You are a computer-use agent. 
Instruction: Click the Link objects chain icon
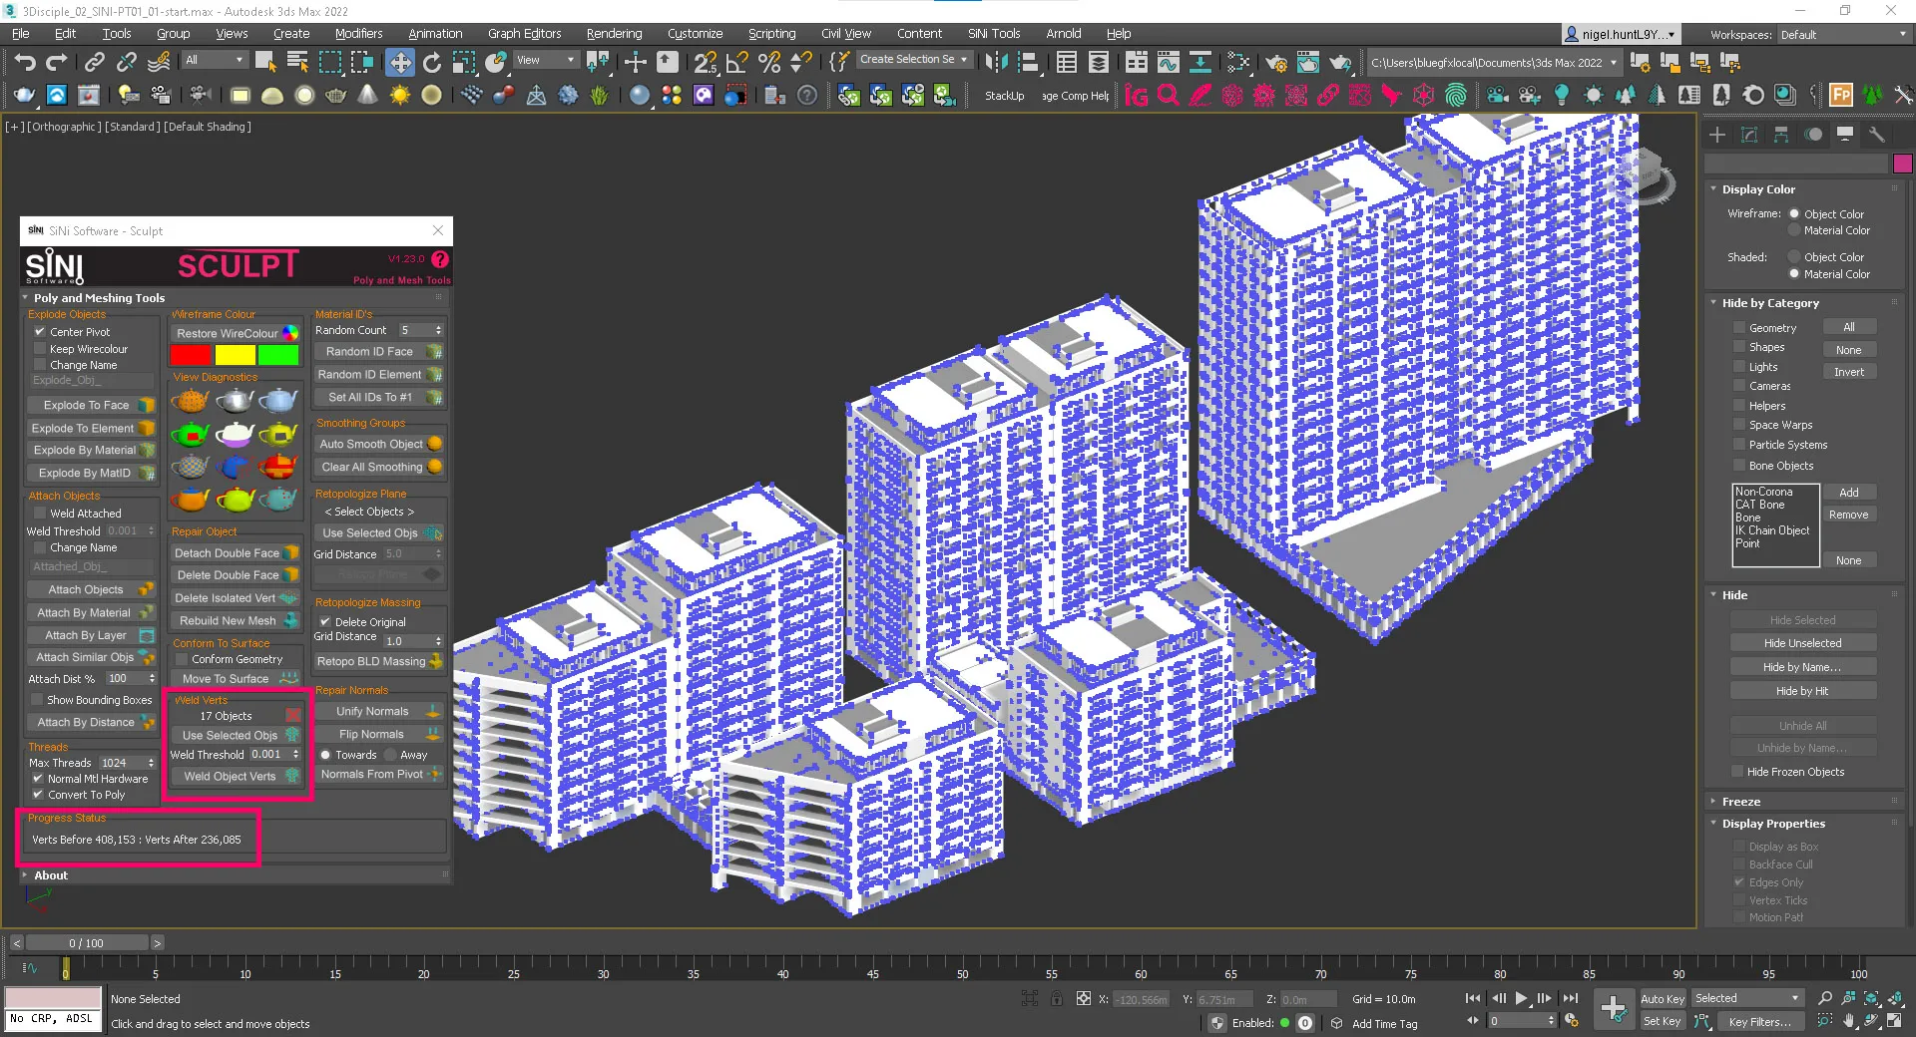point(94,63)
